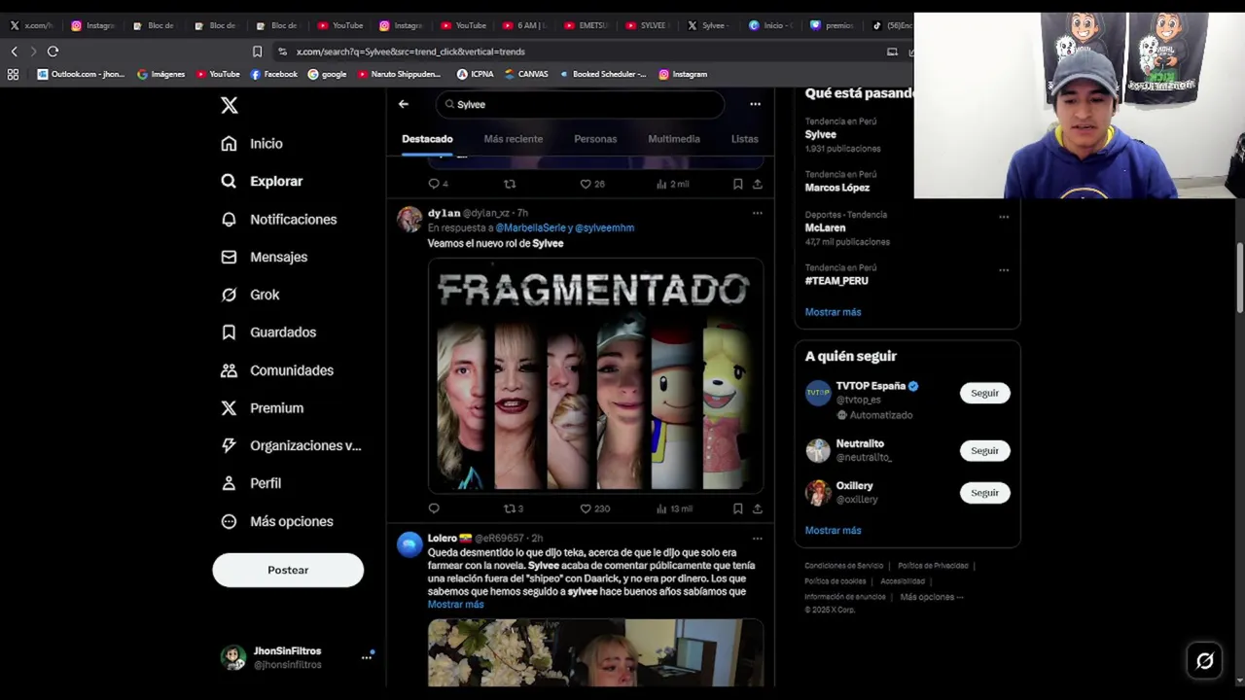Follow Oxillery
Screen dimensions: 1245x700
coord(984,493)
